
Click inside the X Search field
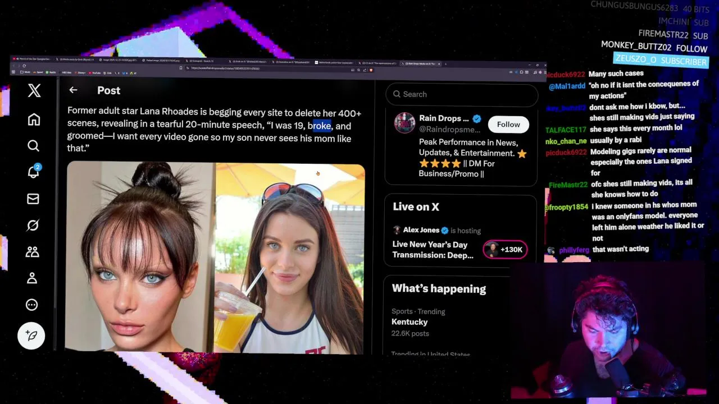pos(461,94)
